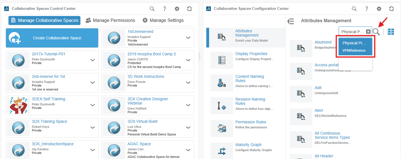Click the Abutment type icon
This screenshot has height=159, width=401.
click(x=301, y=49)
